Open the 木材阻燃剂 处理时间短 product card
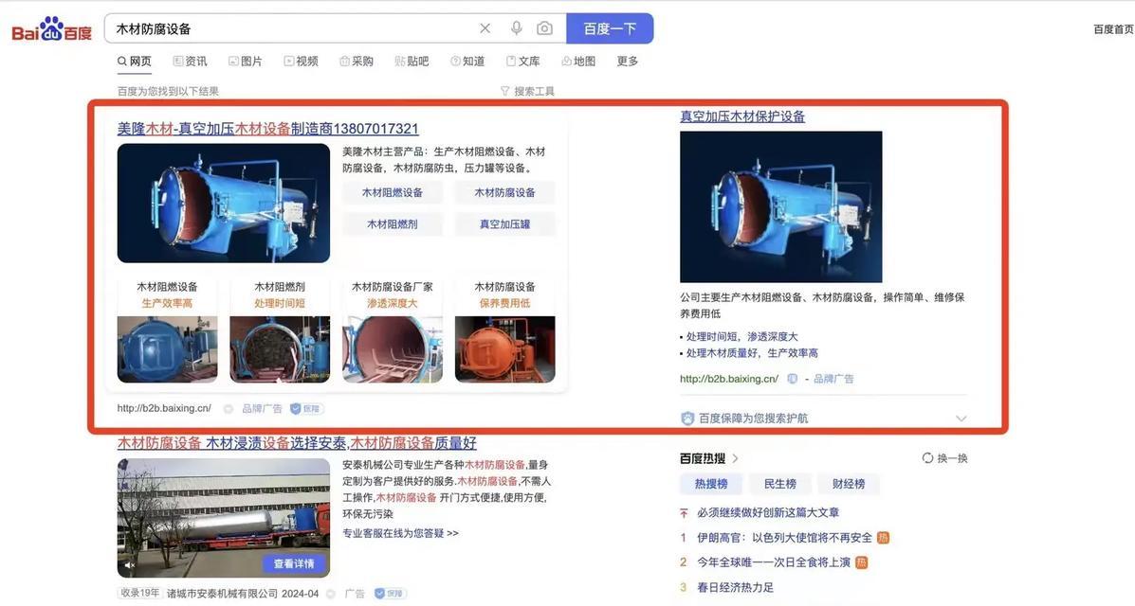1135x606 pixels. (280, 330)
